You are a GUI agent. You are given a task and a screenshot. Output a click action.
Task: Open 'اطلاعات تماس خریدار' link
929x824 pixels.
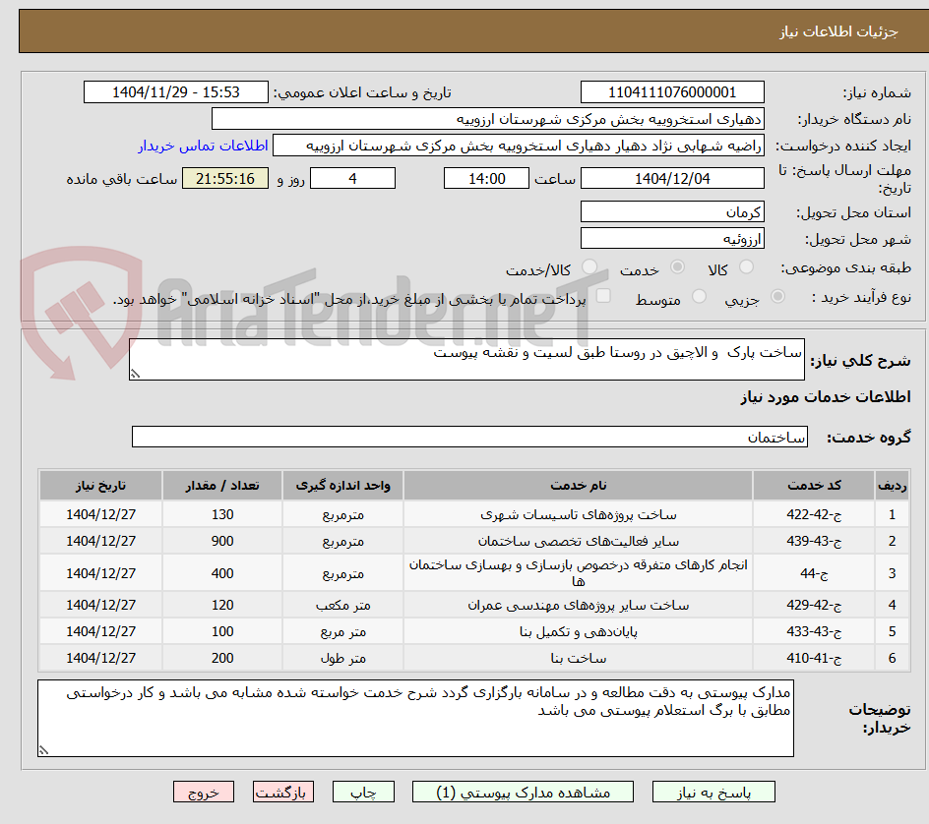coord(203,146)
